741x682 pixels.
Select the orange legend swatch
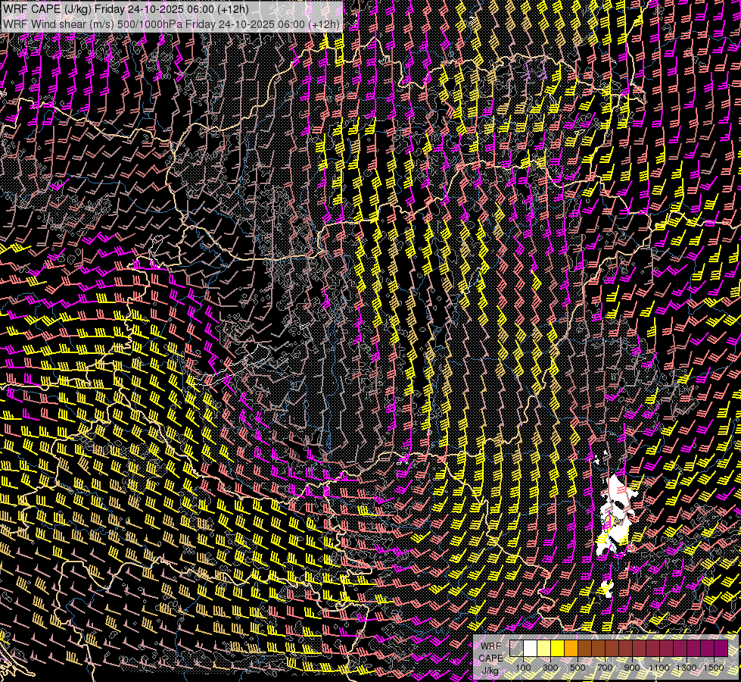coord(571,648)
